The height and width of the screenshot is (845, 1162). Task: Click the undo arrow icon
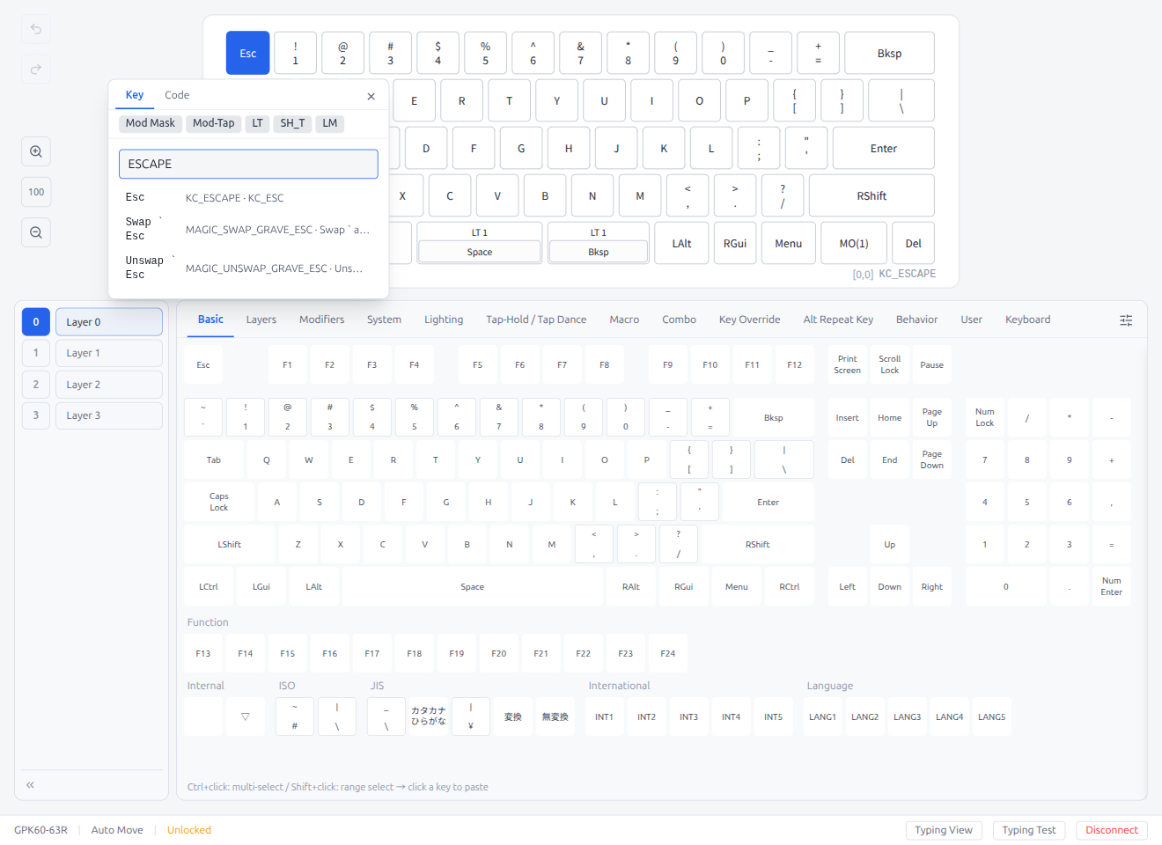point(35,29)
